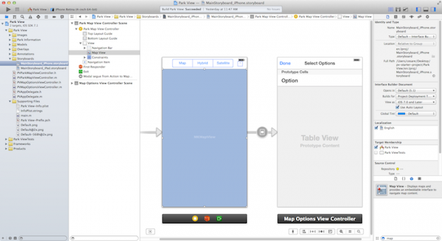Open the Find navigator
442x241 pixels.
coord(22,17)
